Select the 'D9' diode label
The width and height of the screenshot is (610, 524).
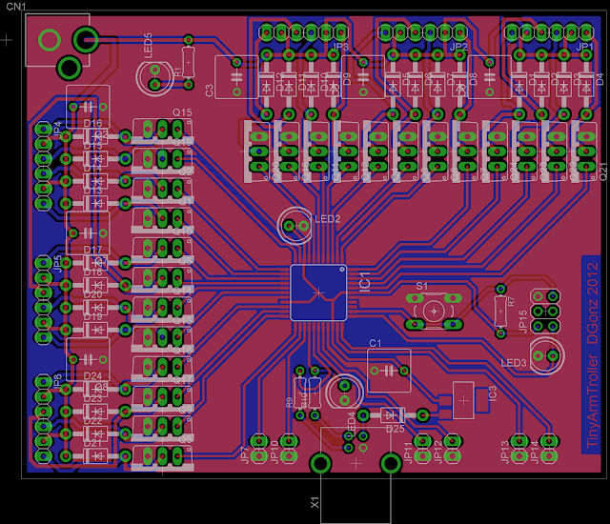click(347, 79)
